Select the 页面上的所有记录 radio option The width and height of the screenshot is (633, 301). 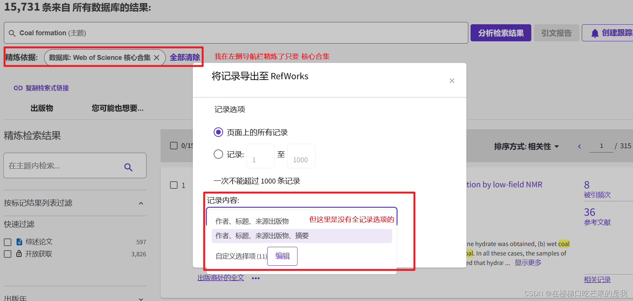[x=218, y=132]
